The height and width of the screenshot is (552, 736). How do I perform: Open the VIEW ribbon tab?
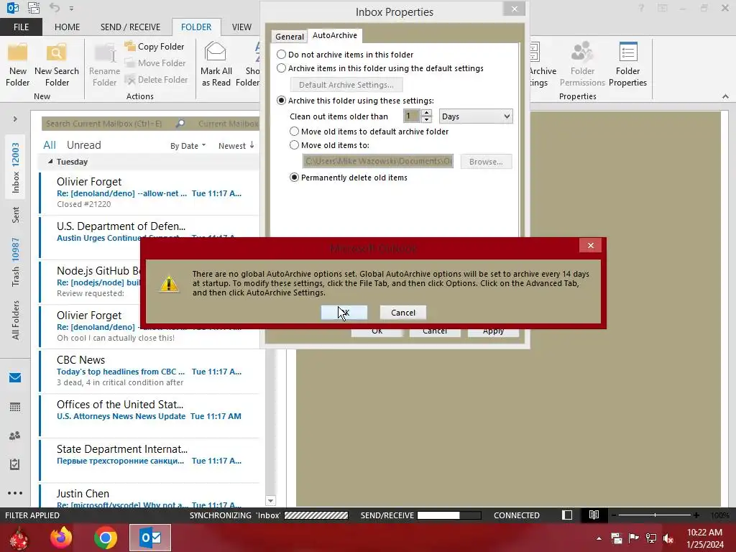coord(241,27)
